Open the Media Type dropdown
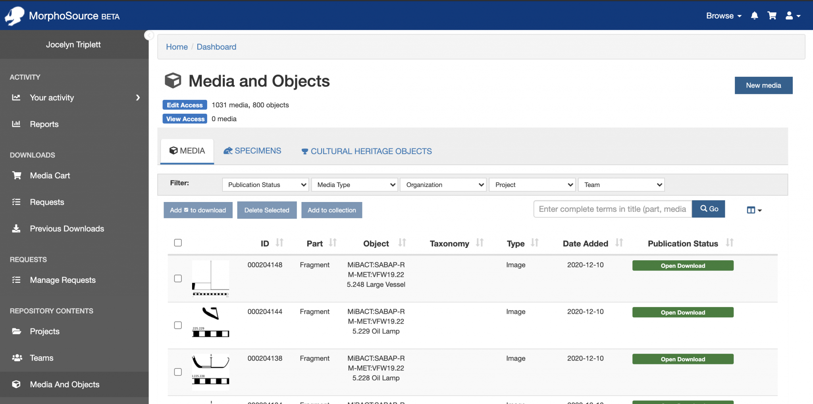Viewport: 813px width, 404px height. [354, 185]
